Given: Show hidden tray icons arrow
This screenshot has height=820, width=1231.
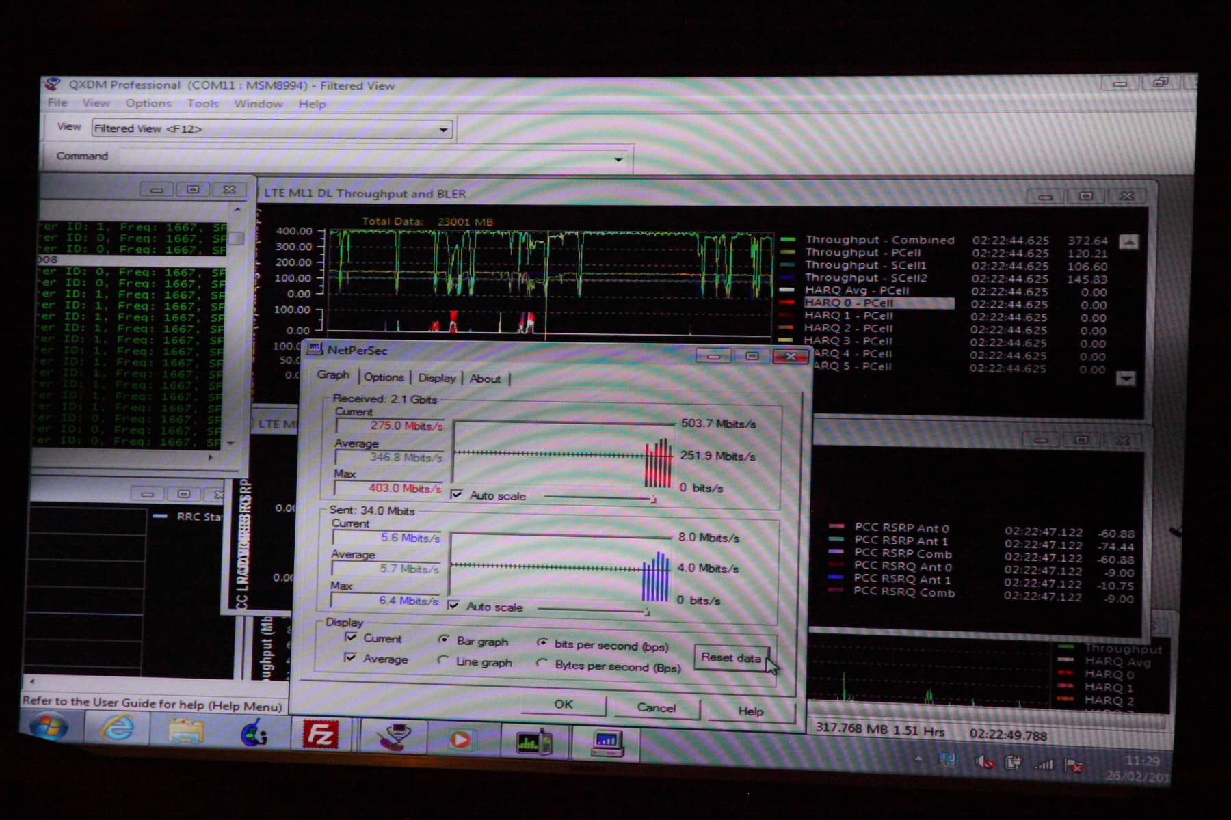Looking at the screenshot, I should (x=918, y=759).
